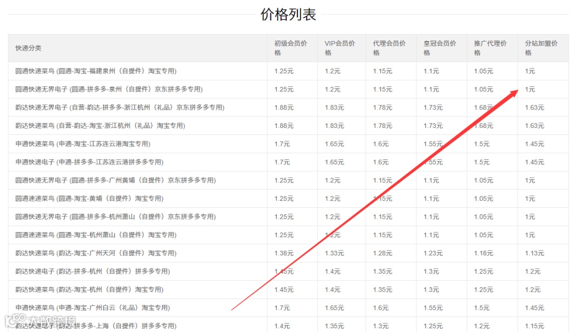This screenshot has width=584, height=332.
Task: Select row '圆通-拼多多-杭州萧山（自提件）'
Action: (288, 217)
